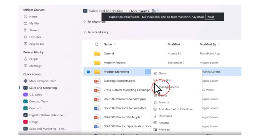Open DG-2000 Product Specification.docx
The image size is (280, 140).
(127, 126)
